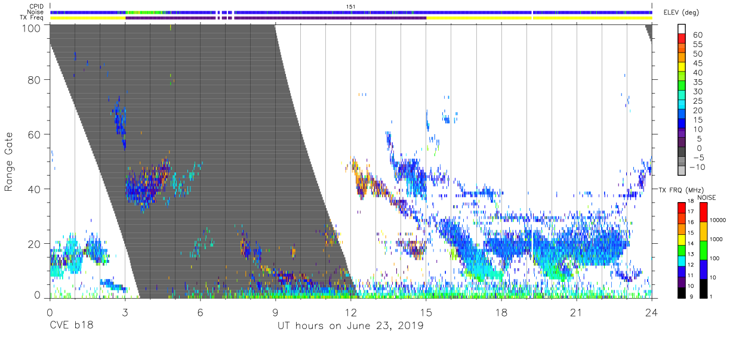
Task: Click the 55 label on elevation colorbar
Action: [x=697, y=45]
